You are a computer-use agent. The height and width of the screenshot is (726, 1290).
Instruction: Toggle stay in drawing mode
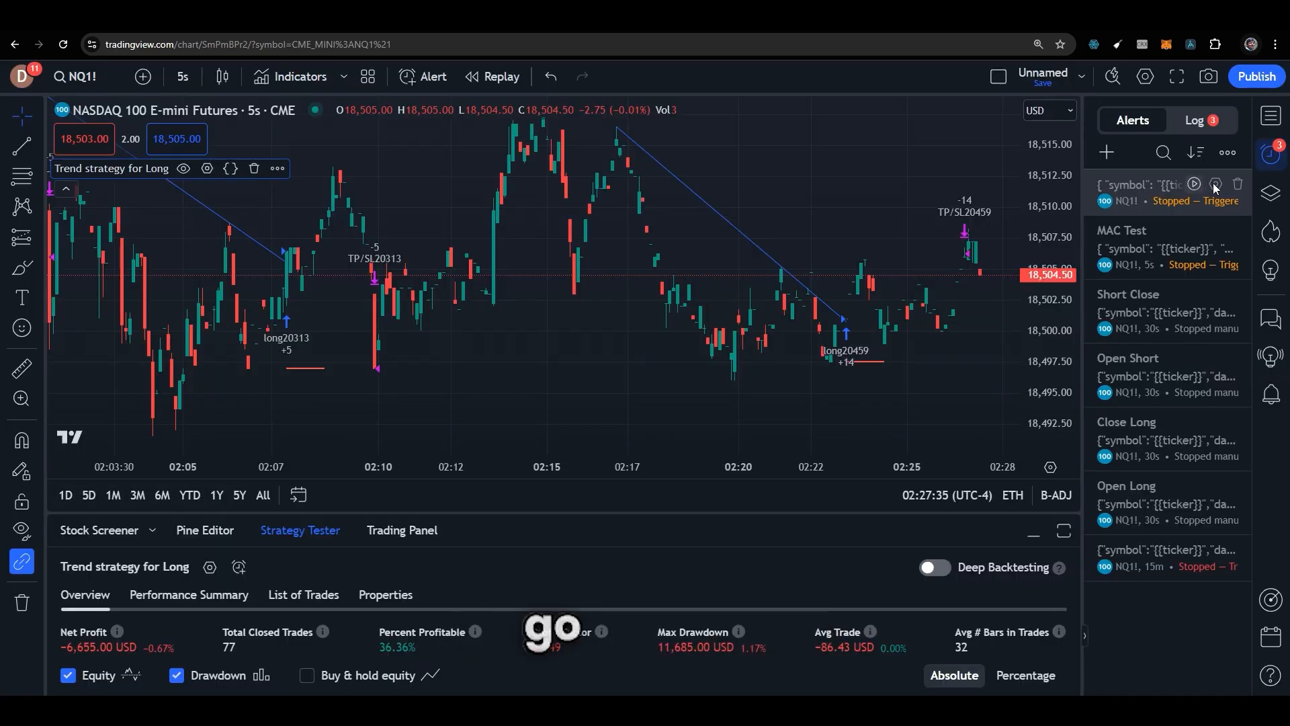21,471
